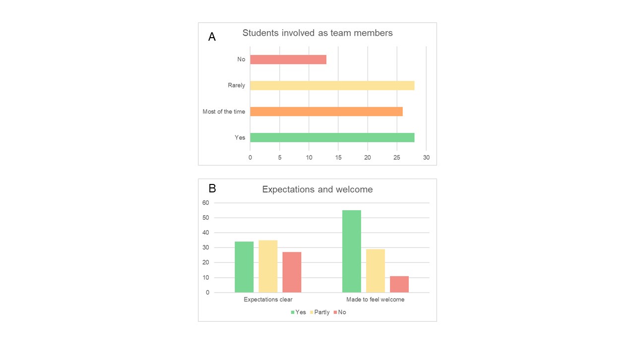Select the 'Expectations and welcome' chart title
Image resolution: width=635 pixels, height=357 pixels.
317,189
